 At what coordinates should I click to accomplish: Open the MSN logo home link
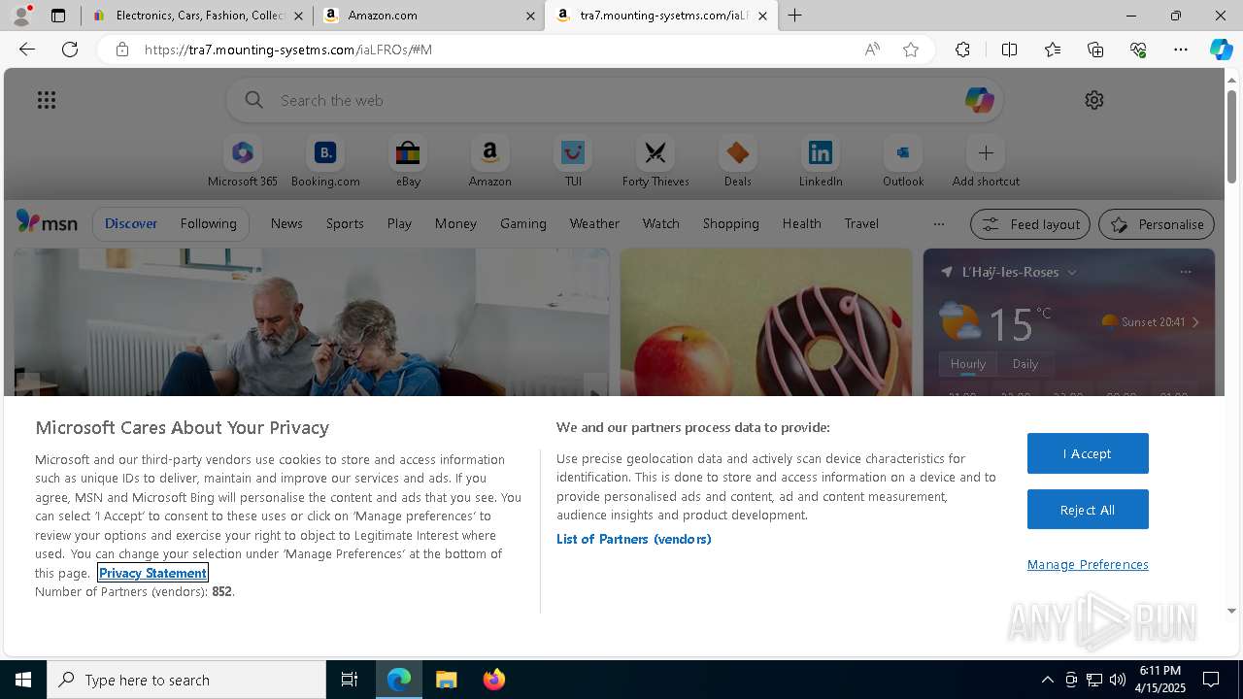pos(47,222)
